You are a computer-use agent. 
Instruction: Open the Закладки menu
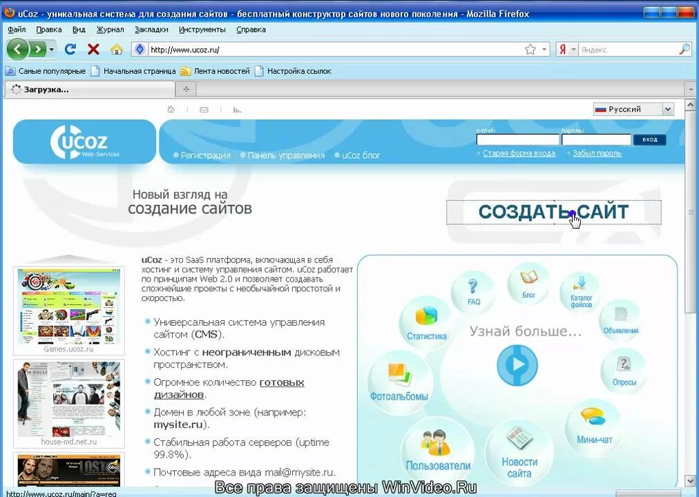tap(151, 30)
